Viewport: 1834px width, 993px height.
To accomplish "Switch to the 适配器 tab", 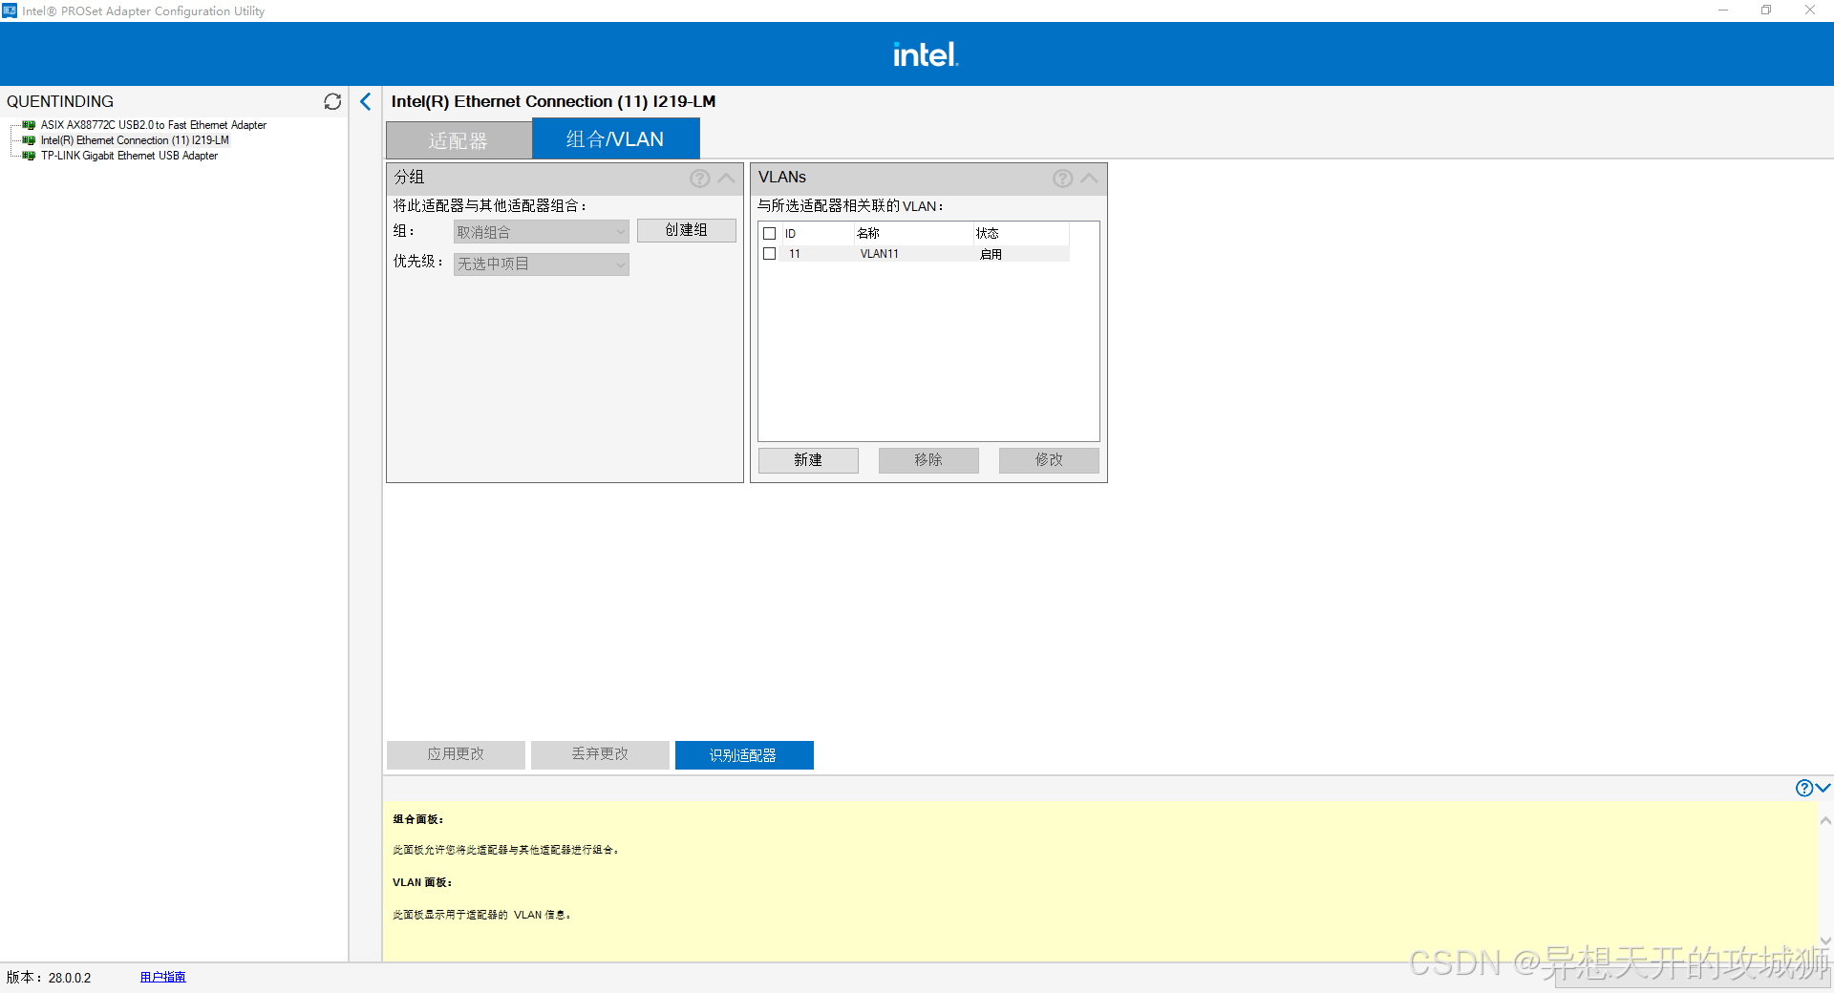I will tap(458, 138).
